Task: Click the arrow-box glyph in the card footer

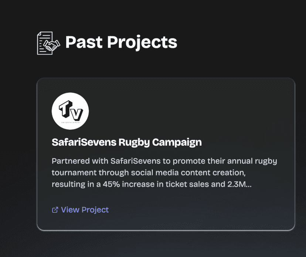Action: [55, 210]
